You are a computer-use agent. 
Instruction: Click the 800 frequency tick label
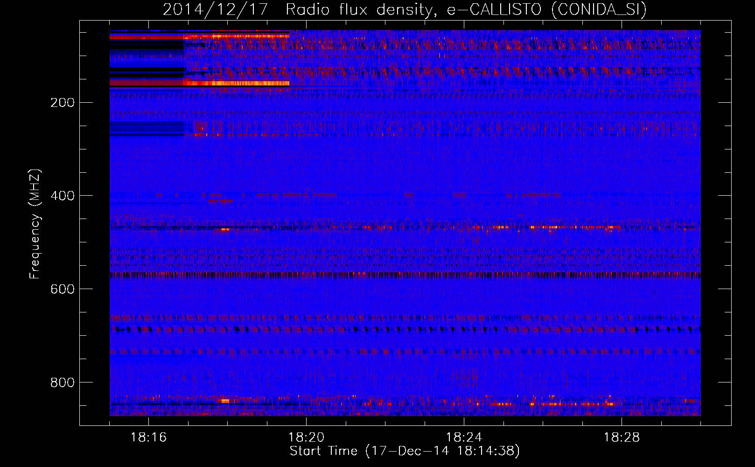click(63, 382)
